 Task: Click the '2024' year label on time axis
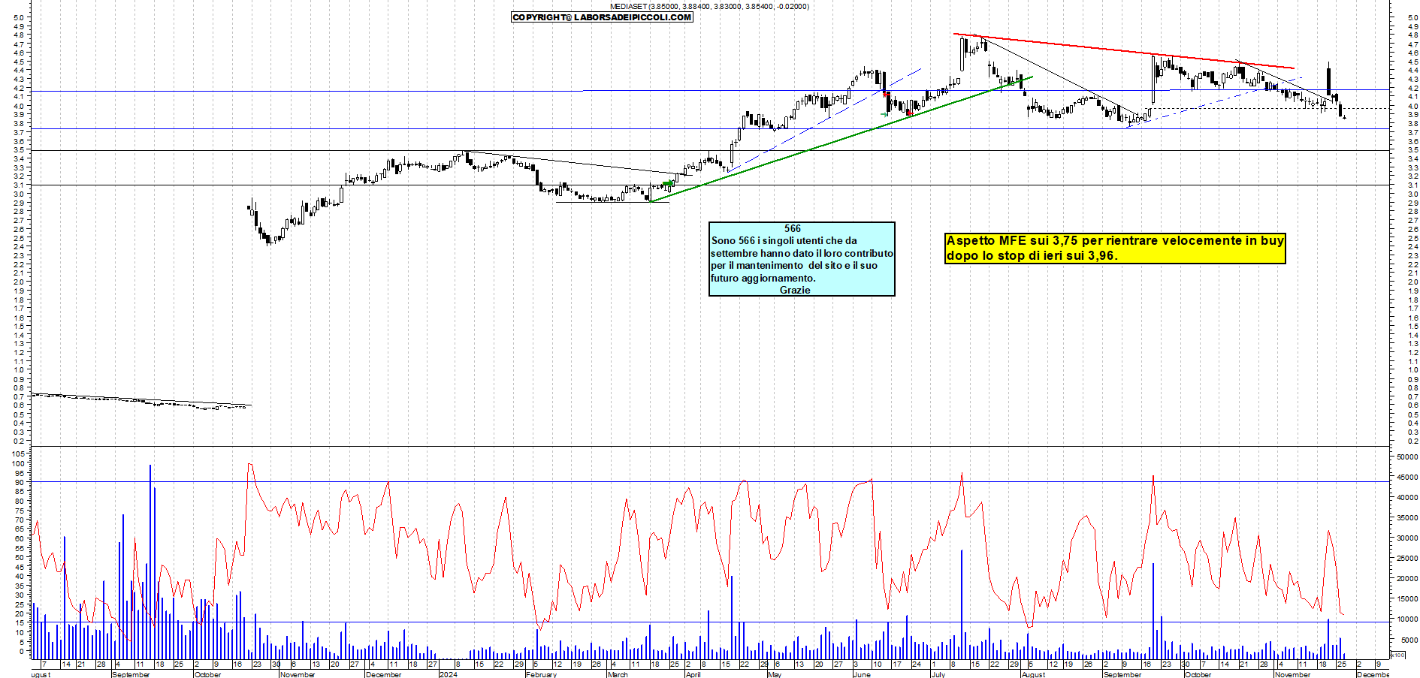448,674
